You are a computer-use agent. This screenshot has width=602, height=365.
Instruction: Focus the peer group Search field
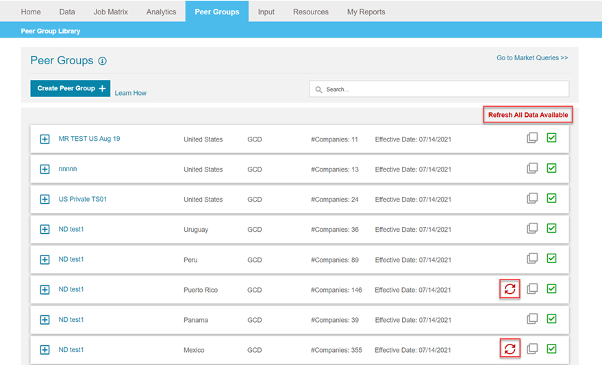coord(439,89)
